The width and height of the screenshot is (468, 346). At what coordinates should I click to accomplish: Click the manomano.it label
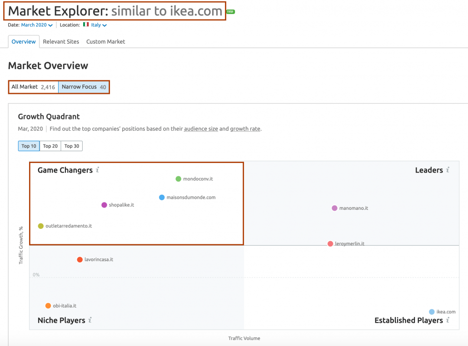pyautogui.click(x=353, y=208)
